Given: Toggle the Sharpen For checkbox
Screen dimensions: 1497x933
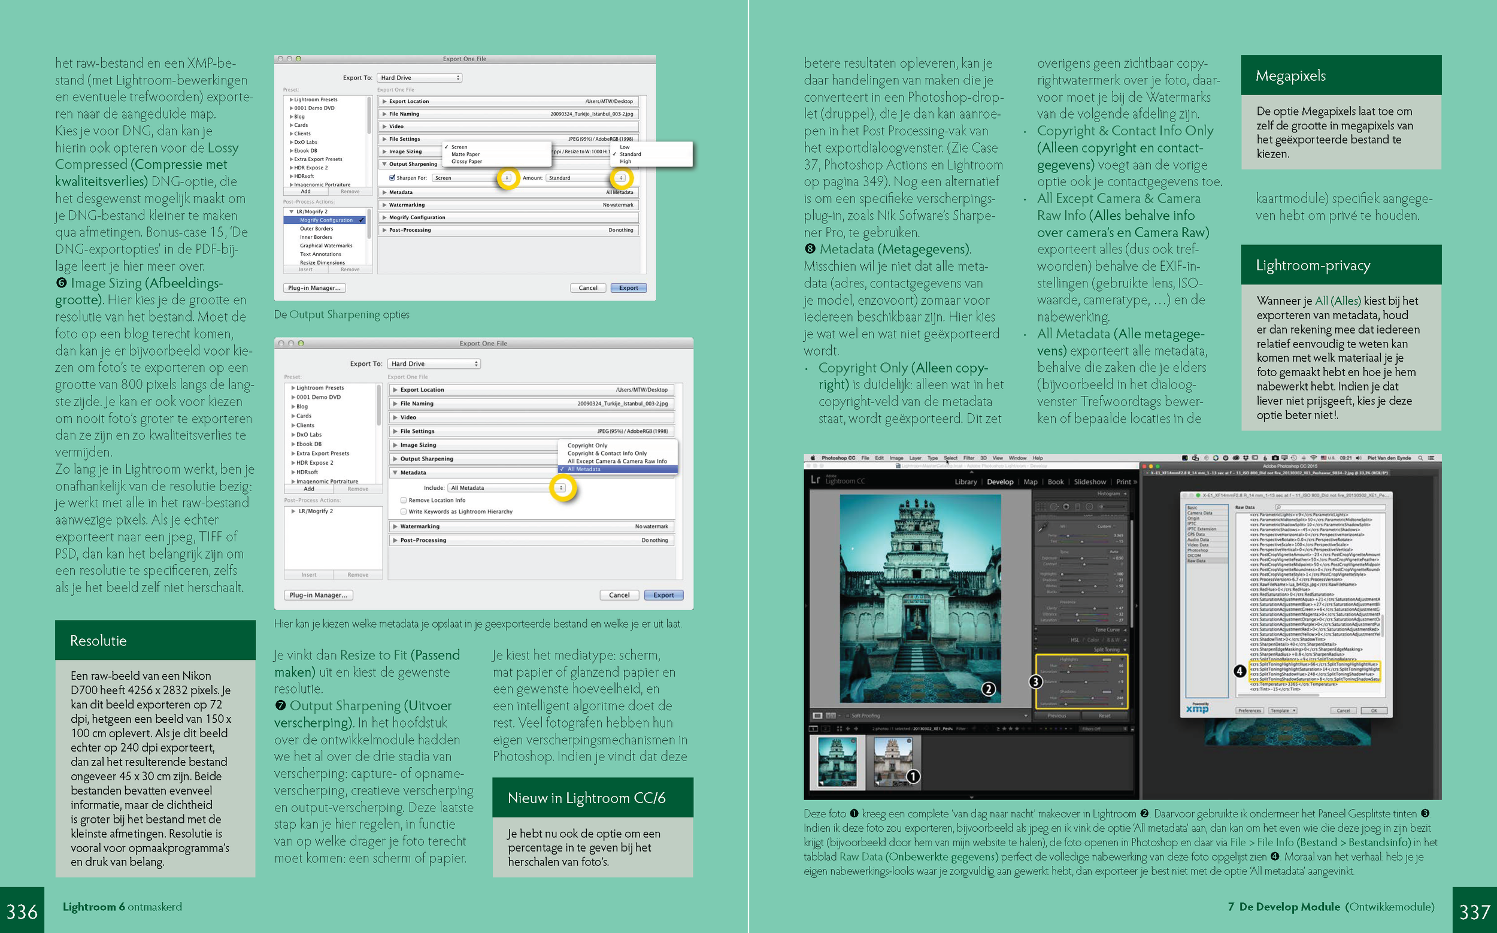Looking at the screenshot, I should pyautogui.click(x=392, y=178).
